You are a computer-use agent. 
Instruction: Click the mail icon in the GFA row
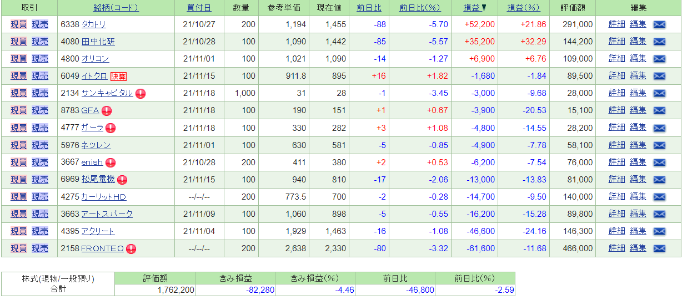pos(659,111)
